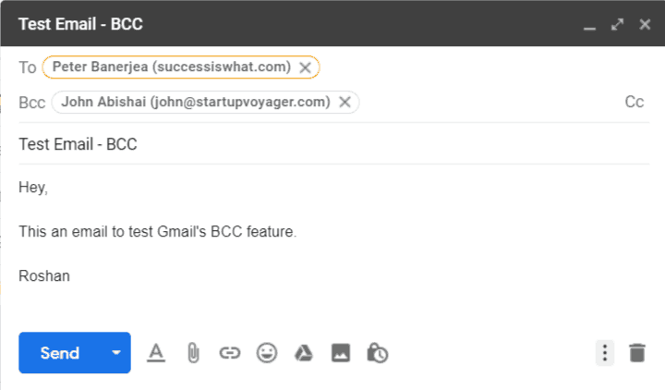Attach a file with paperclip icon
The width and height of the screenshot is (665, 390).
click(193, 352)
